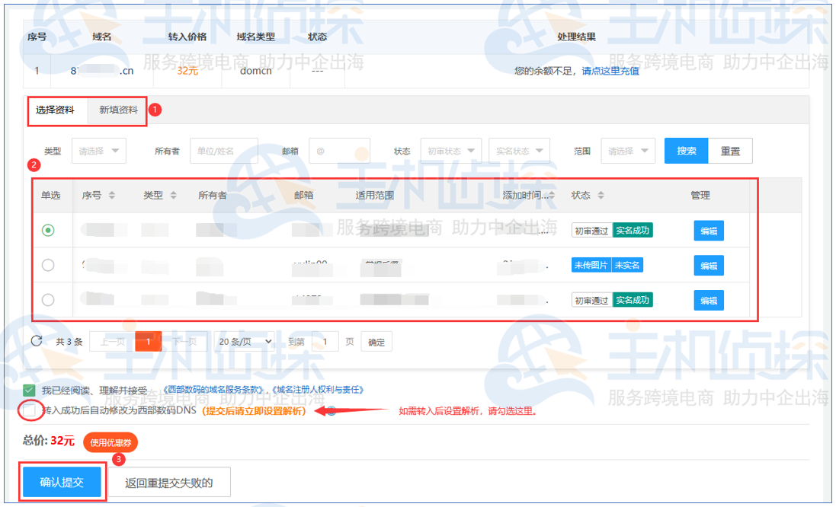Click the 使用优惠券 coupon icon
Screen dimensions: 836x507
pos(109,442)
